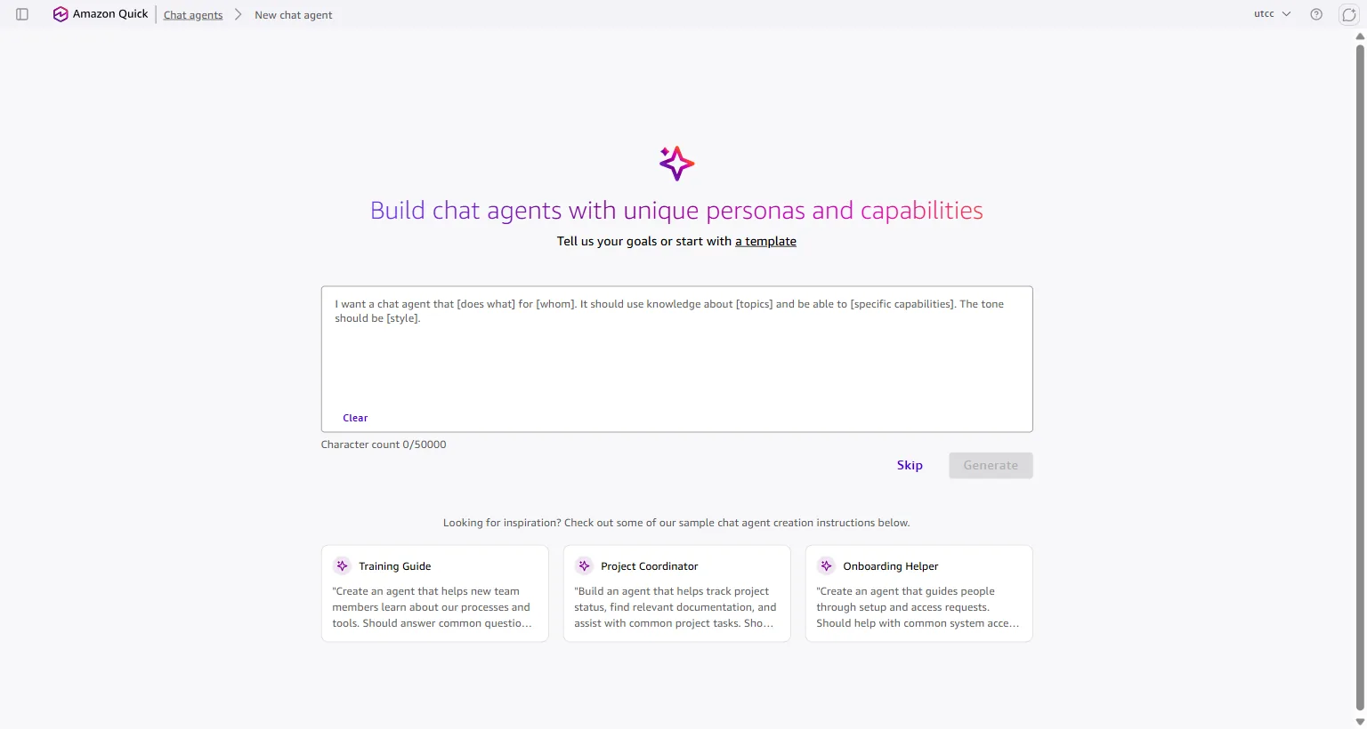Open the "a template" link
This screenshot has width=1367, height=729.
point(765,241)
